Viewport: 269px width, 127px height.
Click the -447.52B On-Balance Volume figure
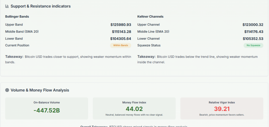(47, 110)
